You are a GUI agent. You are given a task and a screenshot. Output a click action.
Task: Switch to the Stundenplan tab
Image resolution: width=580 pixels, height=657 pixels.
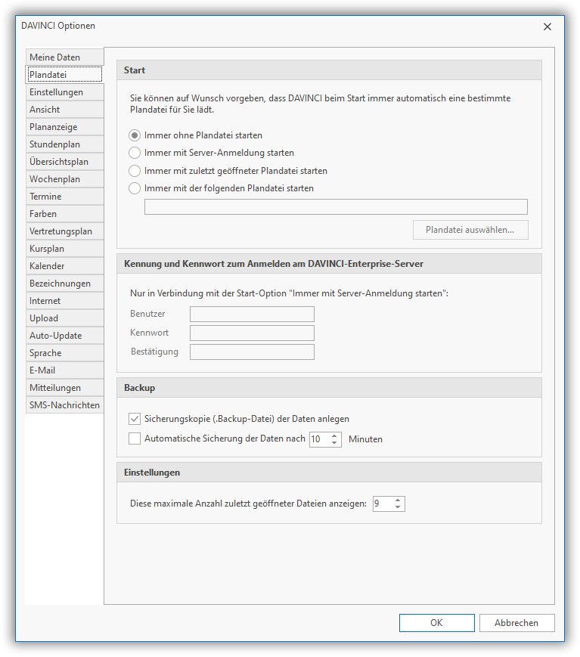click(x=64, y=144)
